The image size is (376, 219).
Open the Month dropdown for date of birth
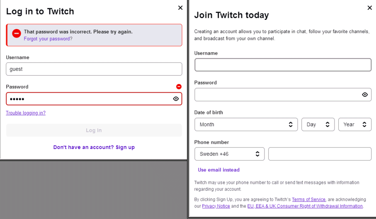click(246, 124)
